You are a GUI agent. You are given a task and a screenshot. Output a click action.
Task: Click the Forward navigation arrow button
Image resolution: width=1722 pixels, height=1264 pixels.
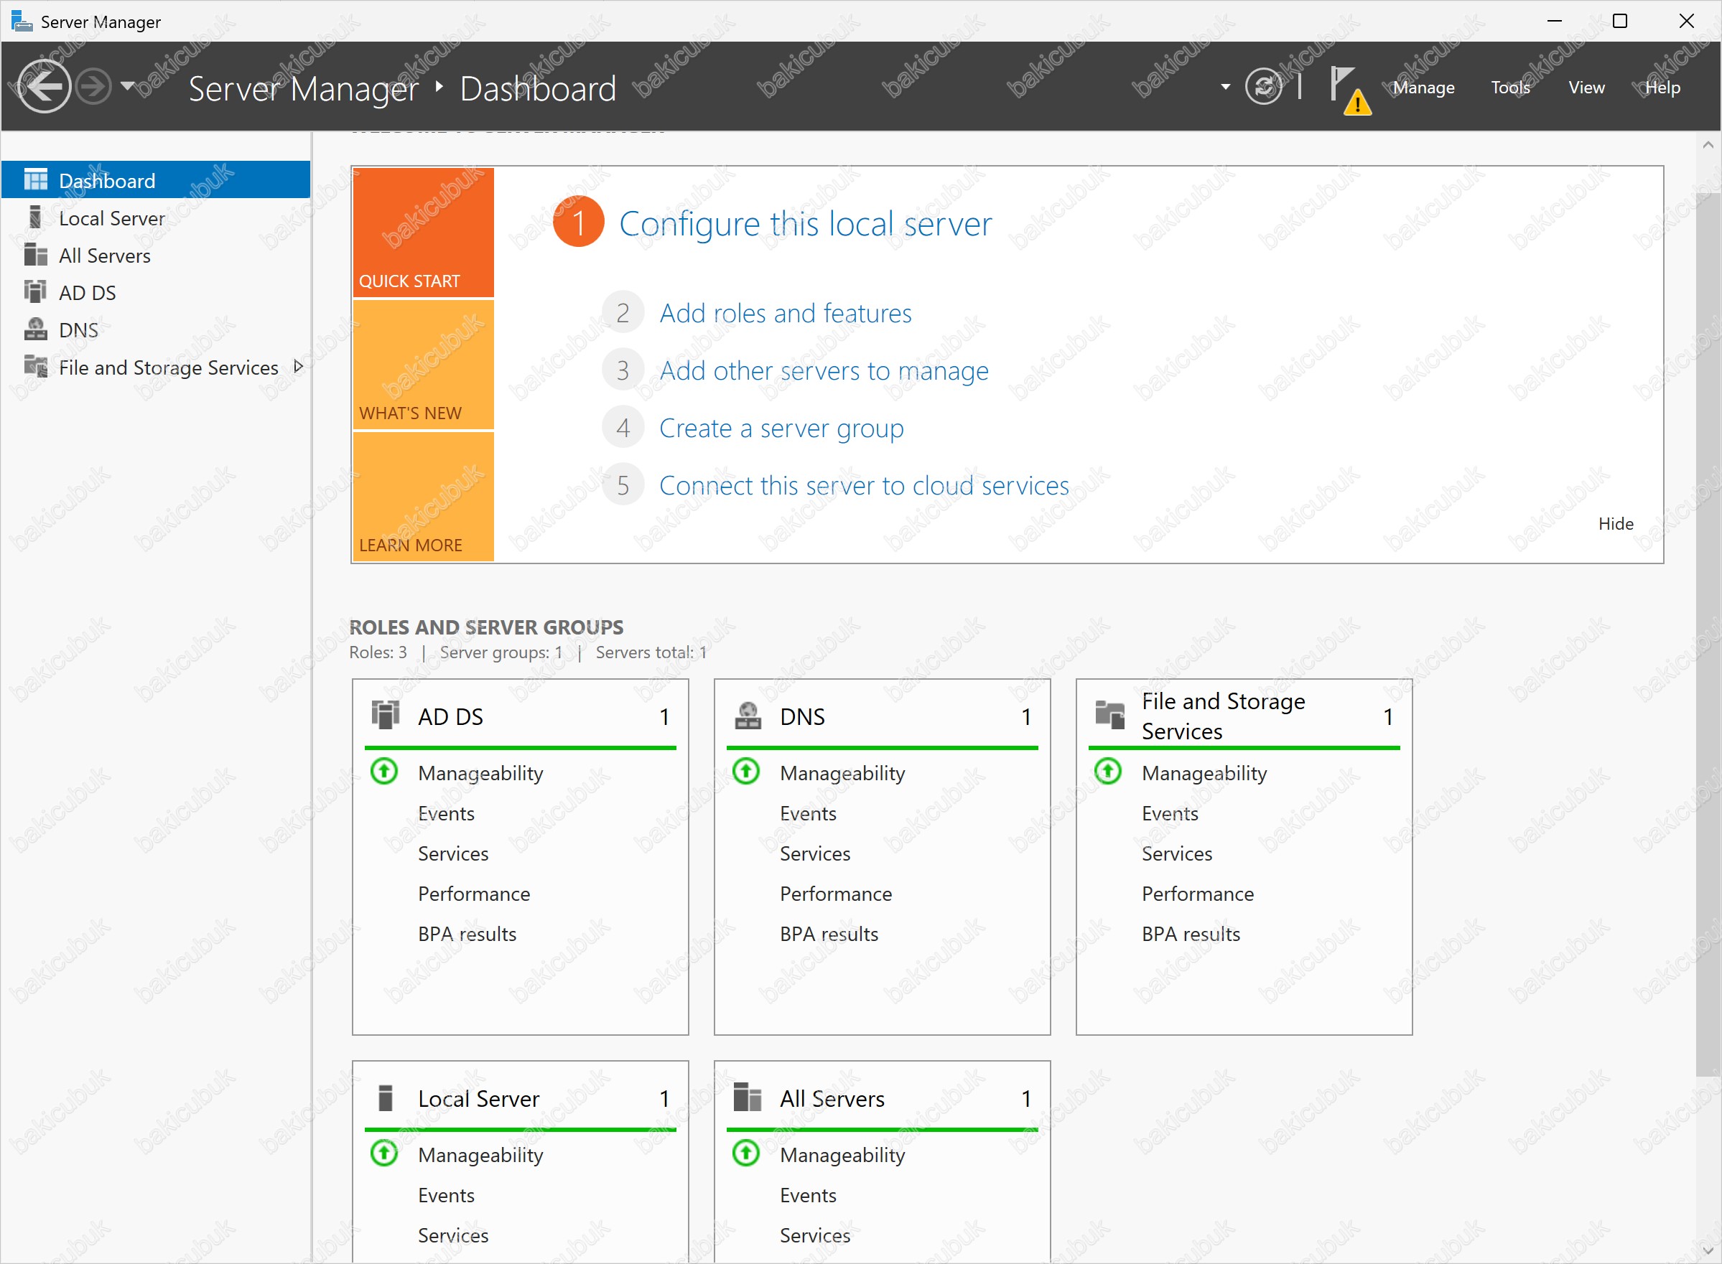[94, 86]
